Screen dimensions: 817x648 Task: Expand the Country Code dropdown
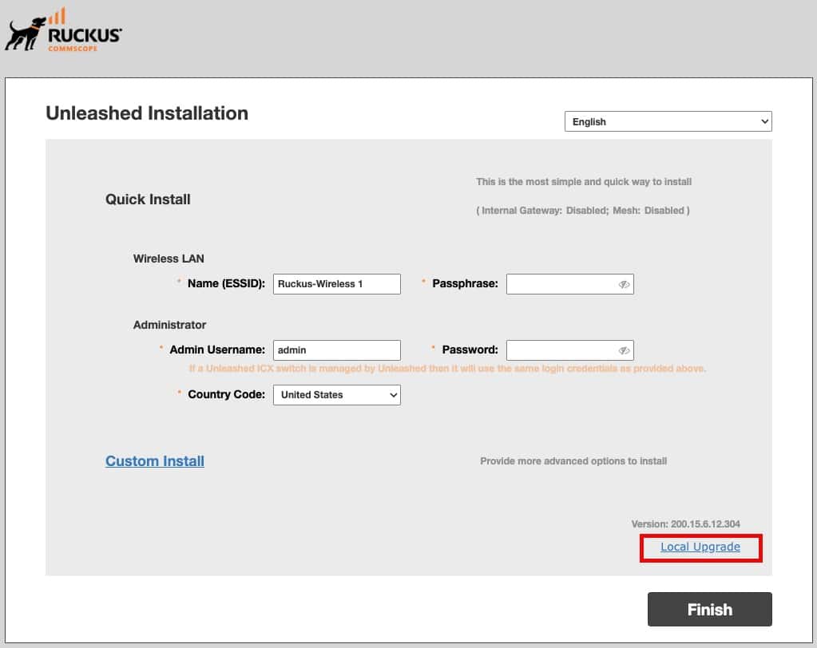coord(336,395)
